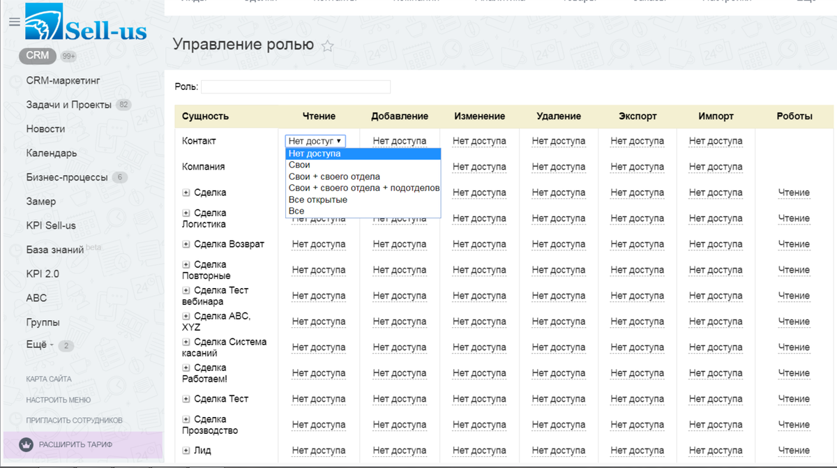Expand the Сделка Система касаний row
The height and width of the screenshot is (468, 837).
[x=186, y=342]
